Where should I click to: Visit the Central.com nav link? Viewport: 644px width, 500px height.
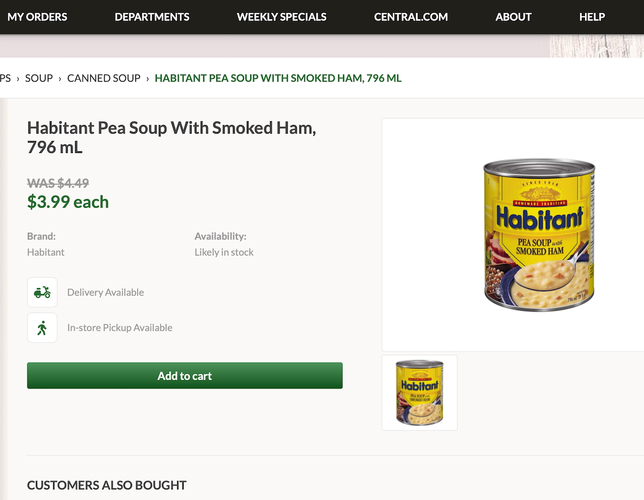(x=411, y=17)
